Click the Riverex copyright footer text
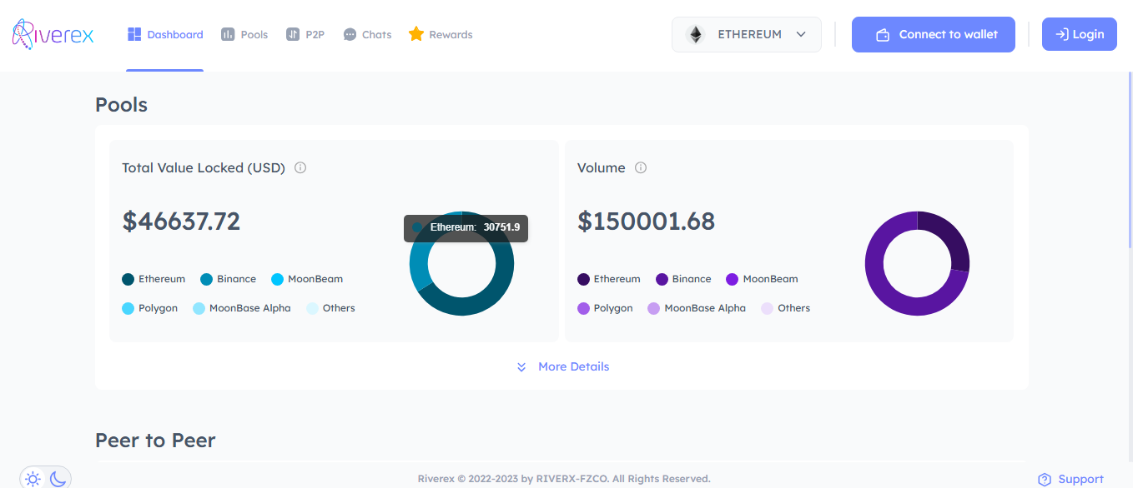This screenshot has height=488, width=1133. (564, 479)
